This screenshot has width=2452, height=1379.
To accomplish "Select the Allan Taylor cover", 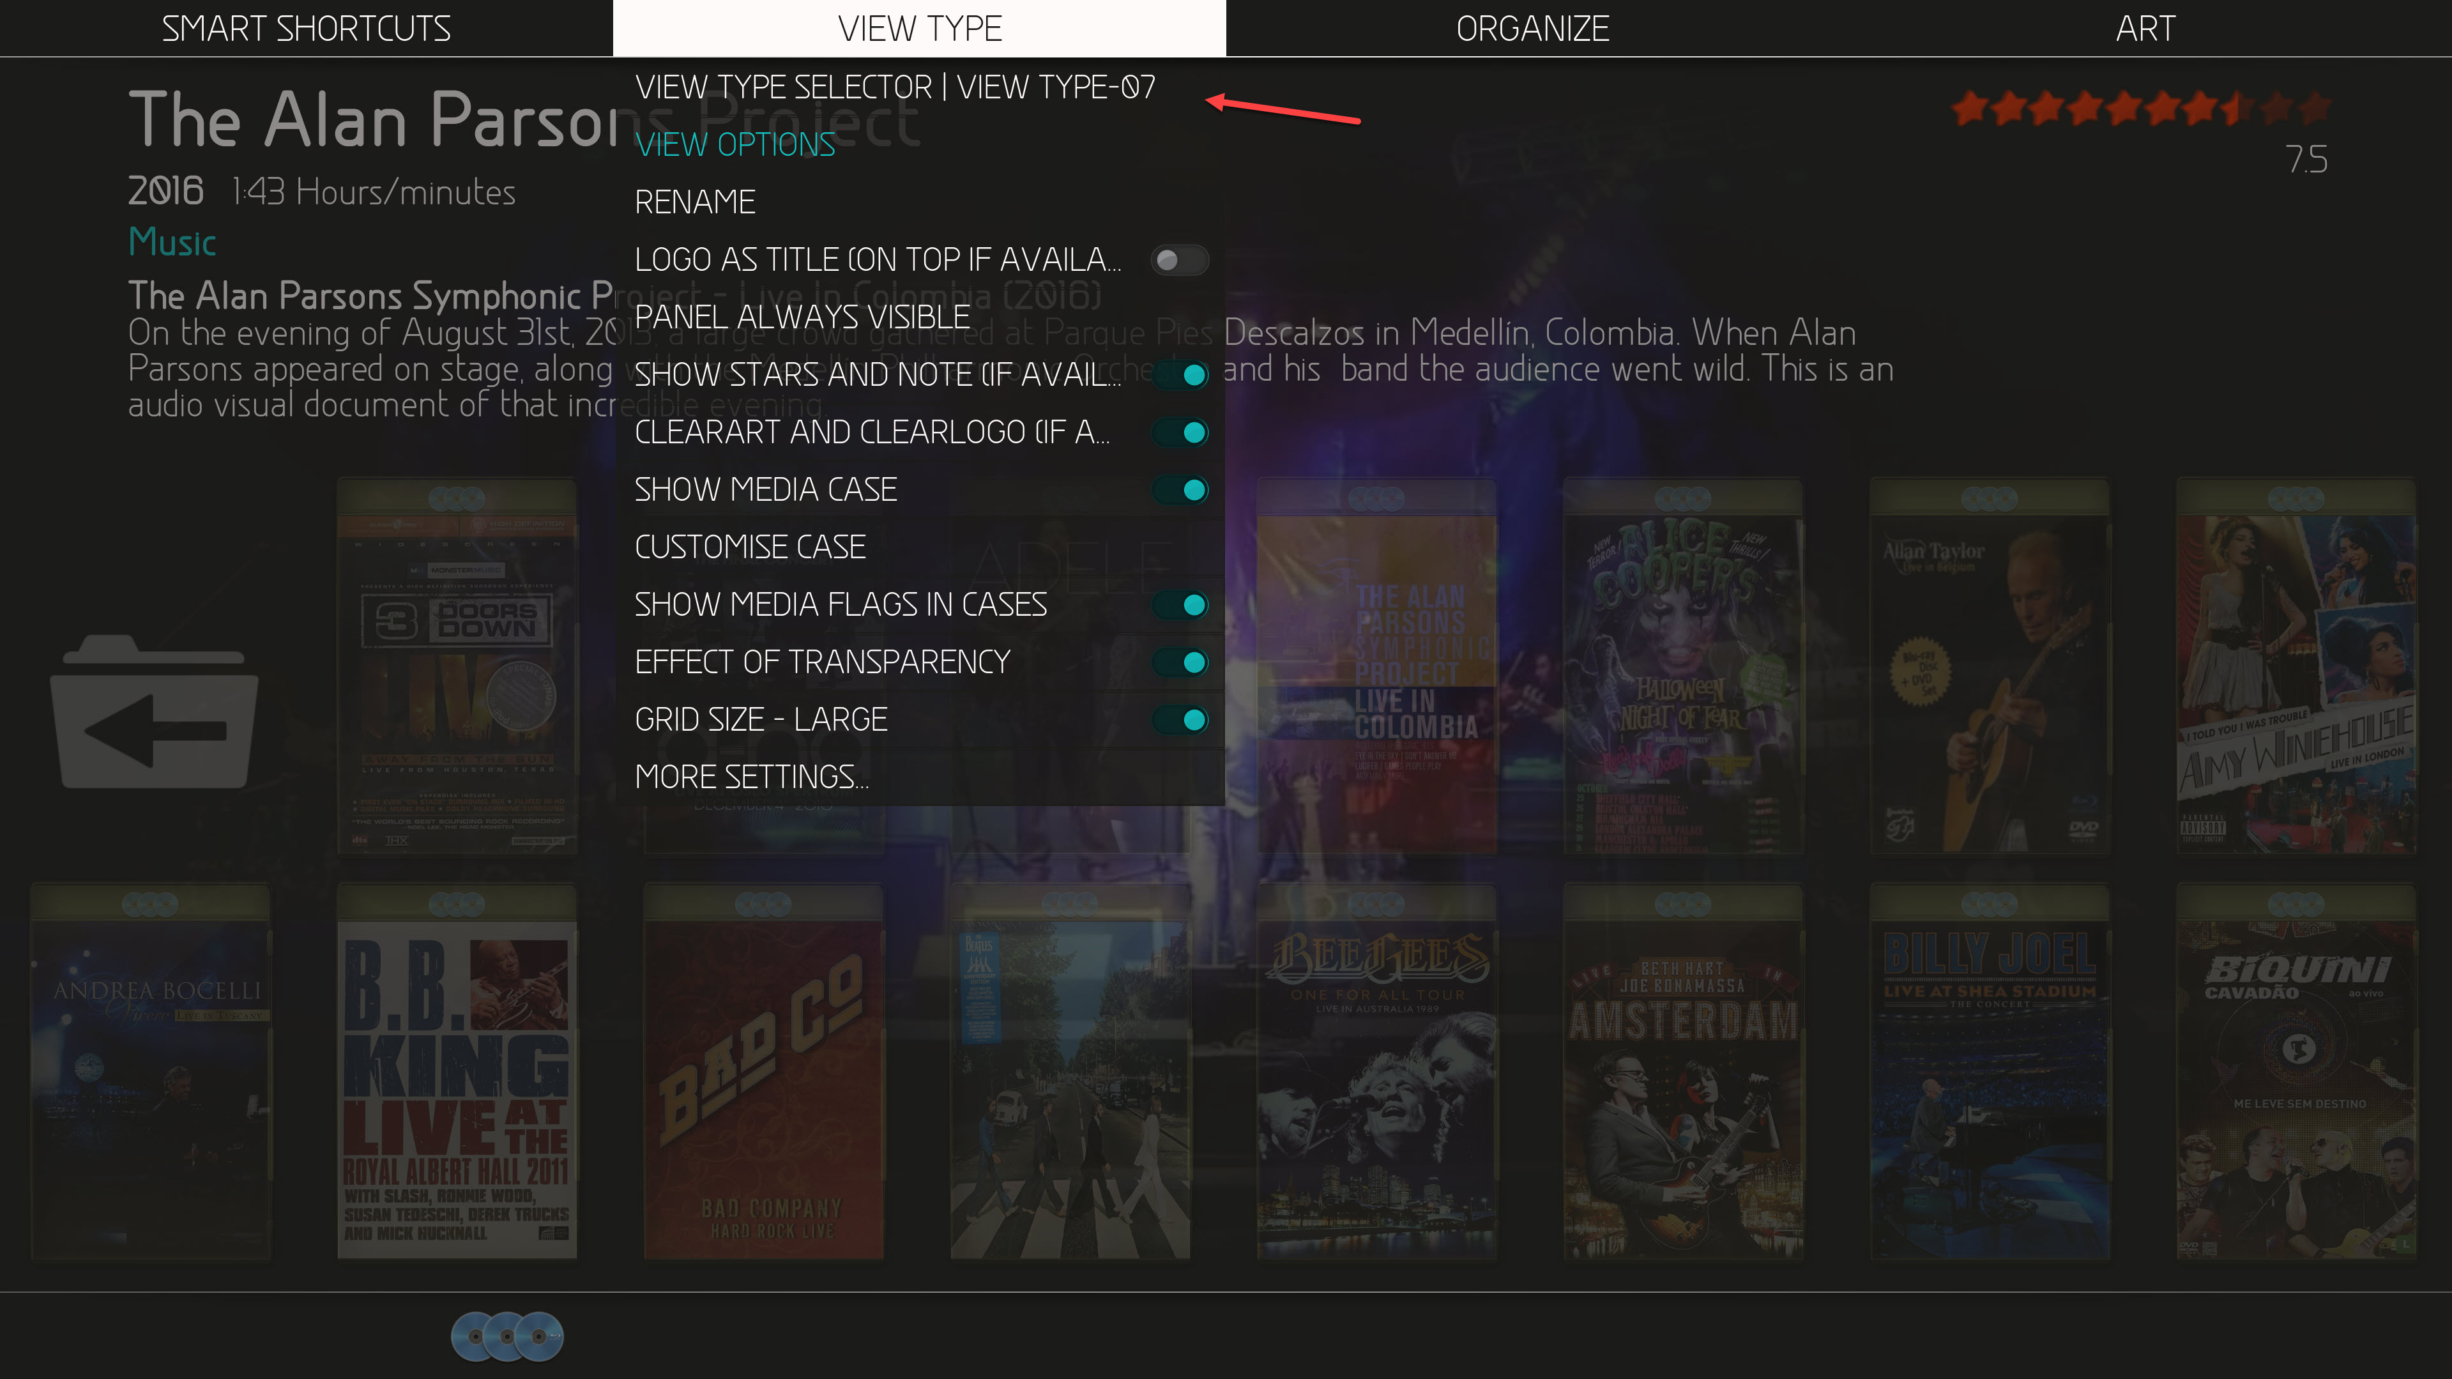I will point(1990,666).
